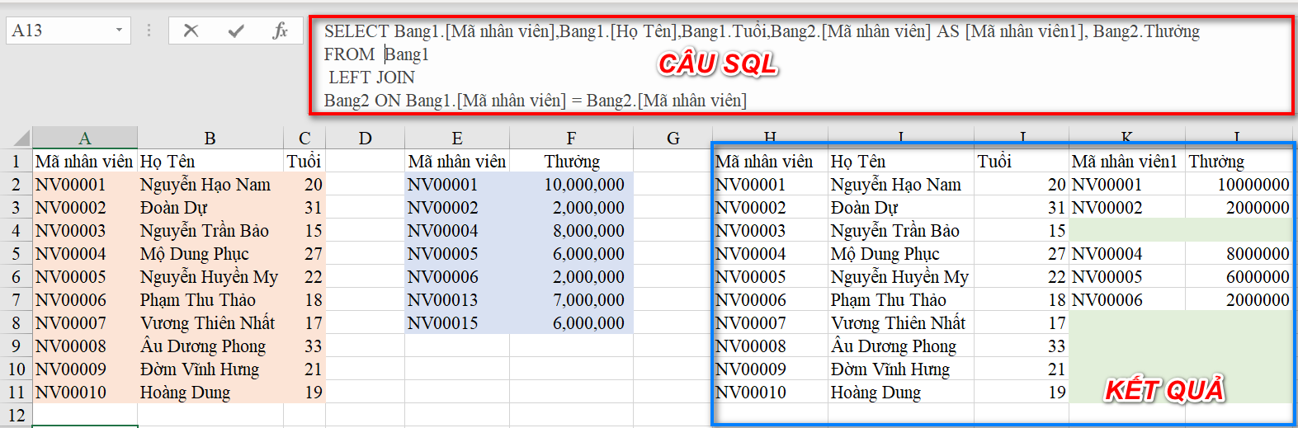1298x428 pixels.
Task: Click bonus value 7,000,000
Action: point(571,299)
